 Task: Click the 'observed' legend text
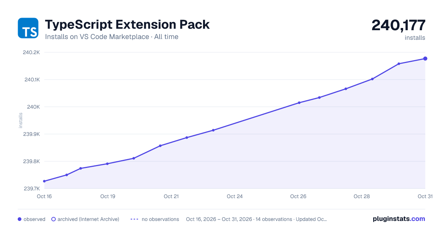(34, 219)
